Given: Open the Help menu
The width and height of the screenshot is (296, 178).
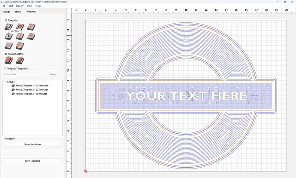Looking at the screenshot, I should [x=38, y=6].
